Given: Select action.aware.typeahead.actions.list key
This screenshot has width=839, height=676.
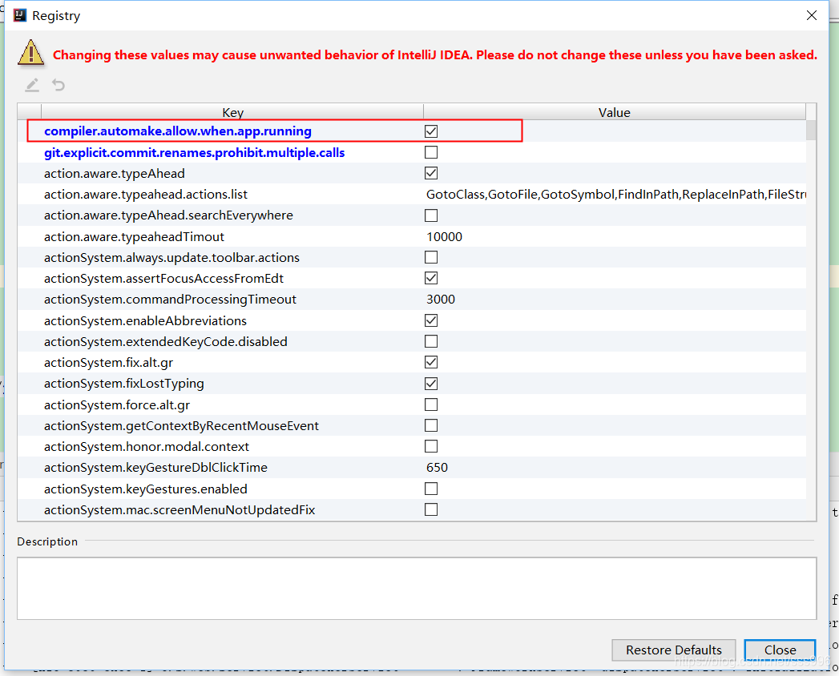Looking at the screenshot, I should (x=146, y=194).
